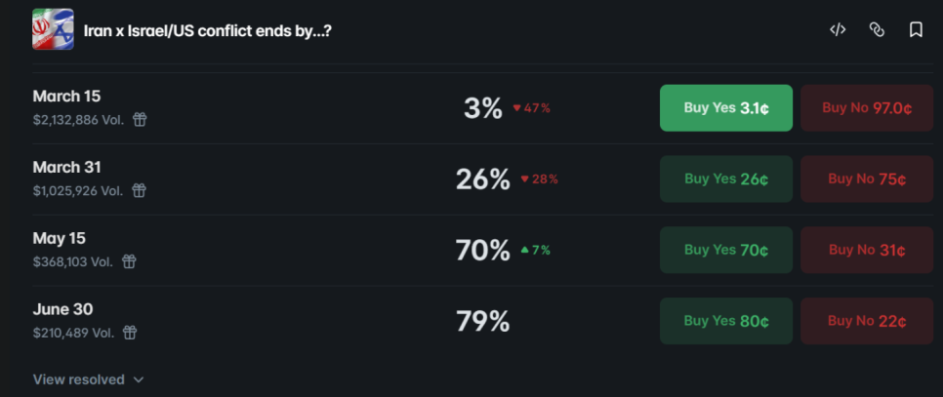Buy Yes at 26¢ for March 31

tap(725, 179)
